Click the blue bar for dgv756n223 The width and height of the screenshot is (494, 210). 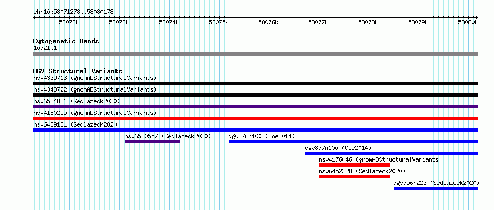click(436, 188)
